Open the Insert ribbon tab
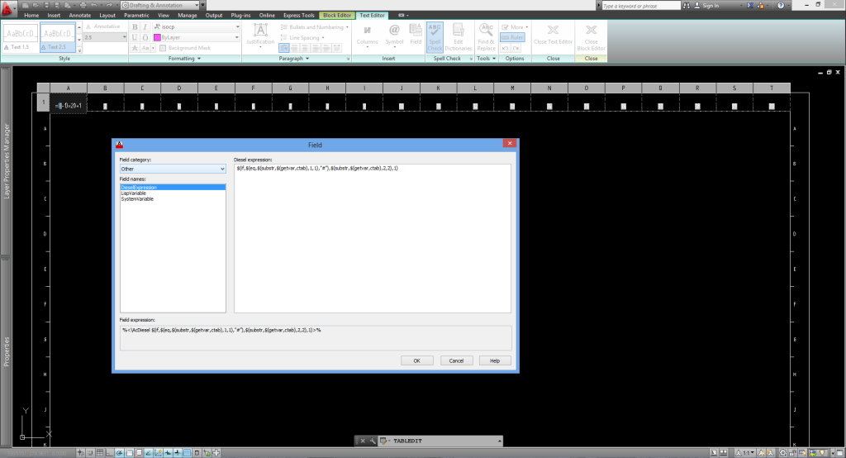 click(x=54, y=15)
